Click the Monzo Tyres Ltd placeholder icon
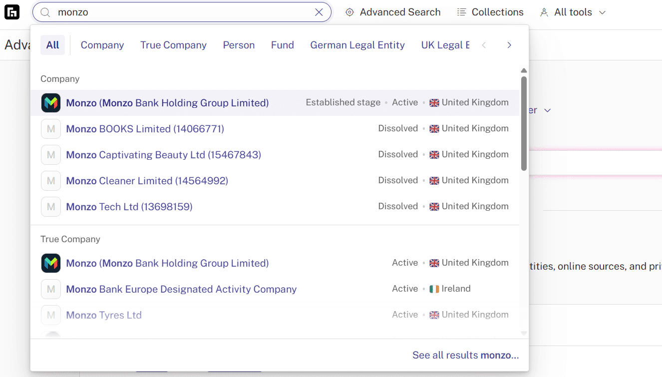Viewport: 662px width, 377px height. [51, 315]
